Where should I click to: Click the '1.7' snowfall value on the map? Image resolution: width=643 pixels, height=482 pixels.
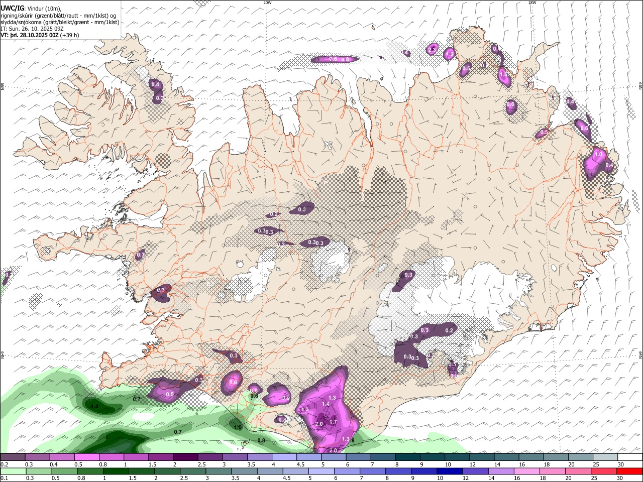click(x=333, y=422)
